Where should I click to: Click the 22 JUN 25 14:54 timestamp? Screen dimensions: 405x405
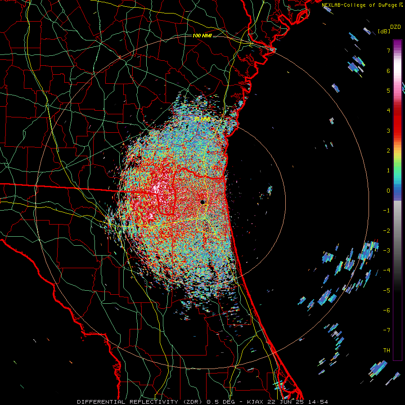[297, 402]
